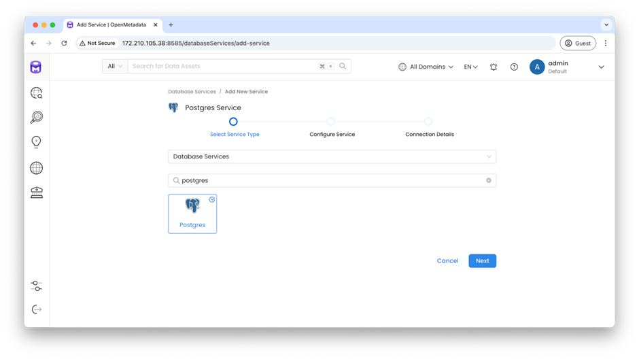Open the Settings sliders sidebar icon
Screen dimensions: 639x359
(x=36, y=286)
